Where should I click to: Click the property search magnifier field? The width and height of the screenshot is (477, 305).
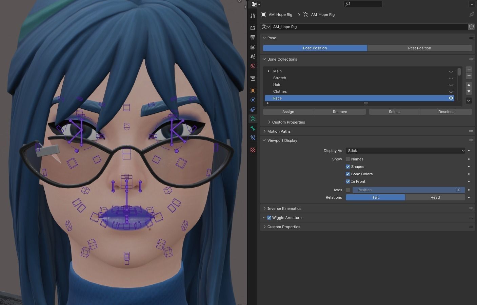click(363, 4)
